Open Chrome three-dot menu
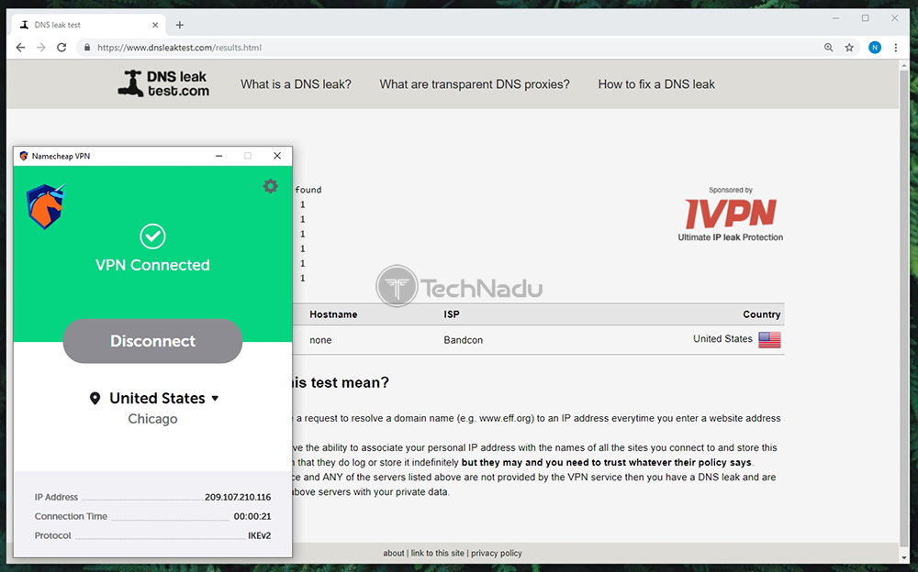The width and height of the screenshot is (918, 572). [x=896, y=48]
